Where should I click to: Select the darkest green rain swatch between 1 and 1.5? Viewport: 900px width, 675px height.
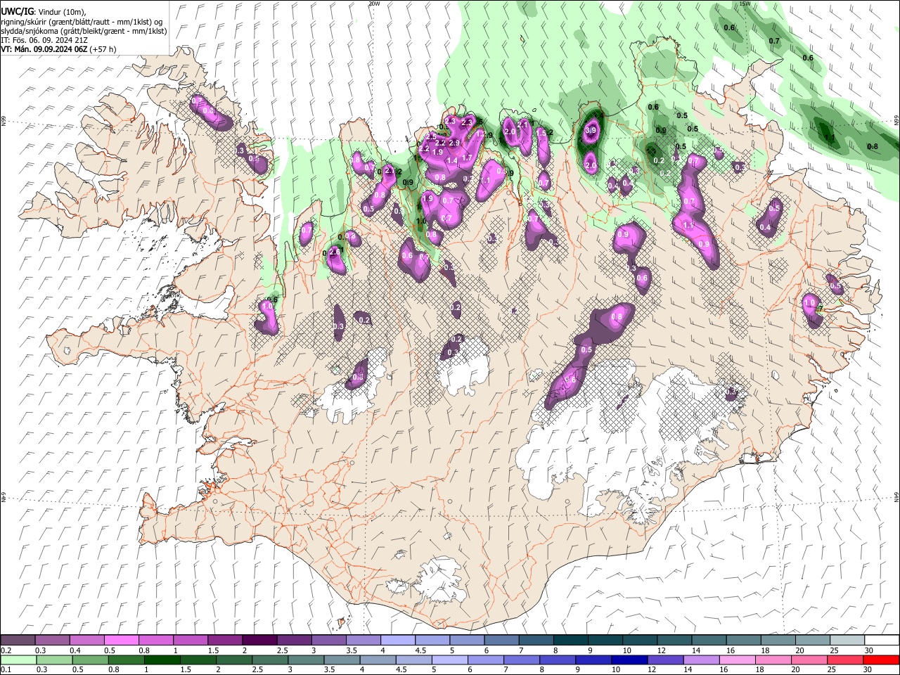click(x=162, y=660)
